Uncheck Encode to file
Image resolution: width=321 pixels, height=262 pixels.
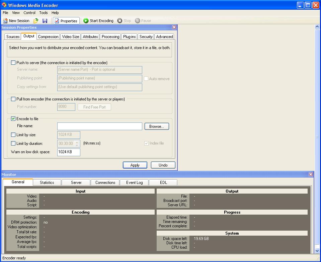[13, 118]
